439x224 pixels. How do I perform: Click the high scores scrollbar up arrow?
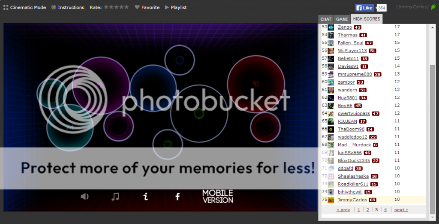[433, 27]
